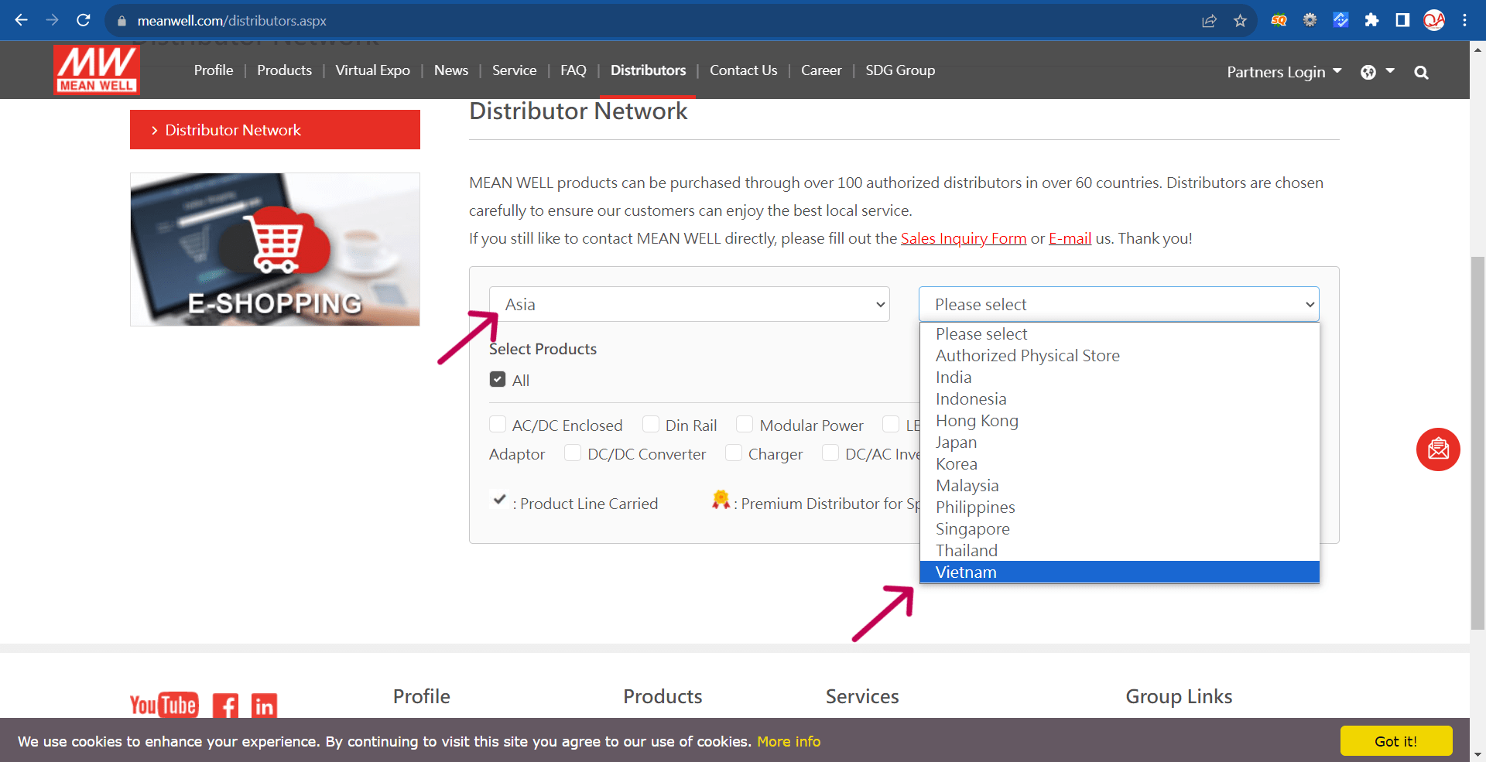The width and height of the screenshot is (1486, 762).
Task: Open the E-SHOPPING banner image
Action: tap(275, 249)
